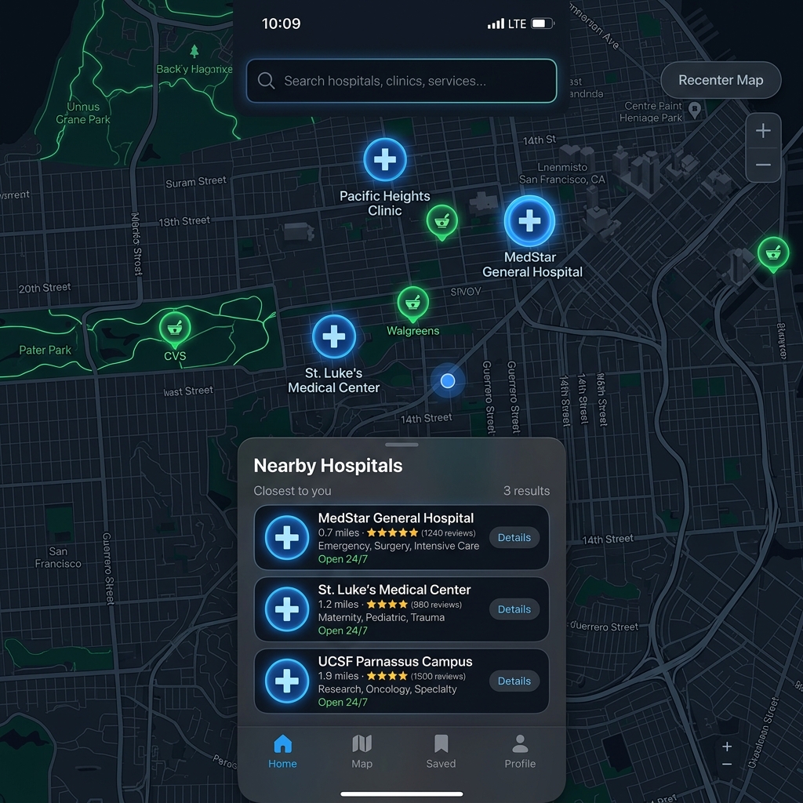The width and height of the screenshot is (803, 803).
Task: Click the small minus at bottom of map
Action: [727, 764]
